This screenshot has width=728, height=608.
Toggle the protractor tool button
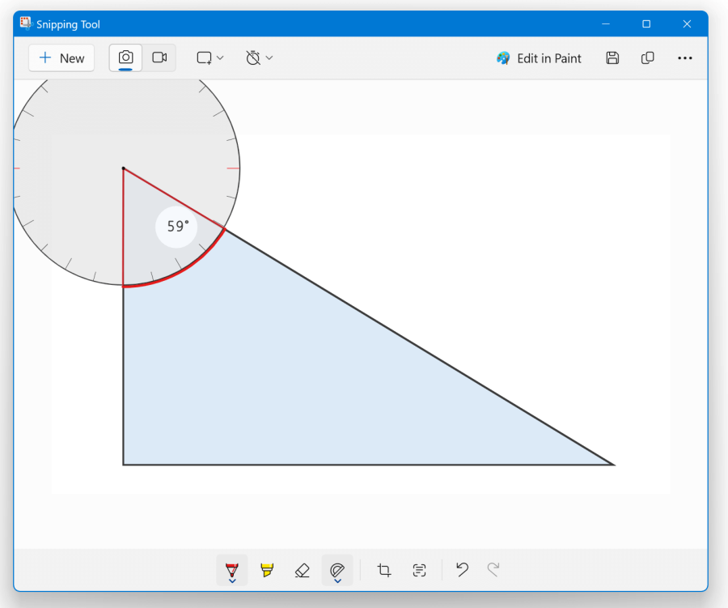337,568
